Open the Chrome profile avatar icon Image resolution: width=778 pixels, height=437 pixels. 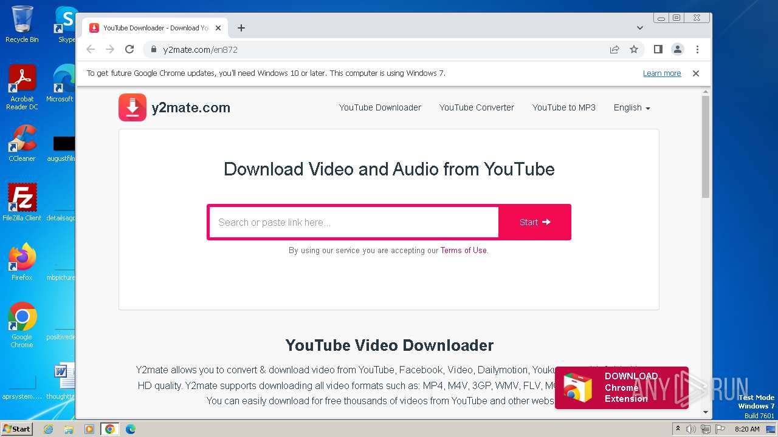678,50
